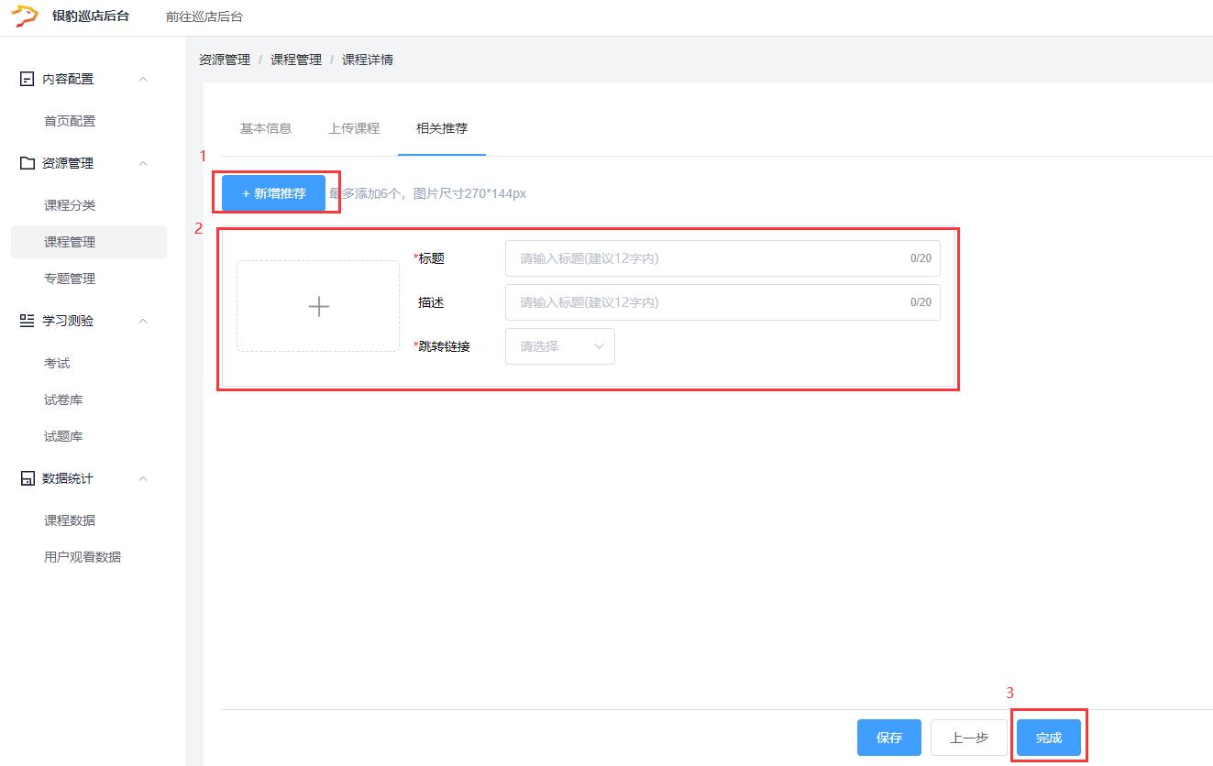Click the 银豹巡店后台 logo icon

click(x=25, y=16)
